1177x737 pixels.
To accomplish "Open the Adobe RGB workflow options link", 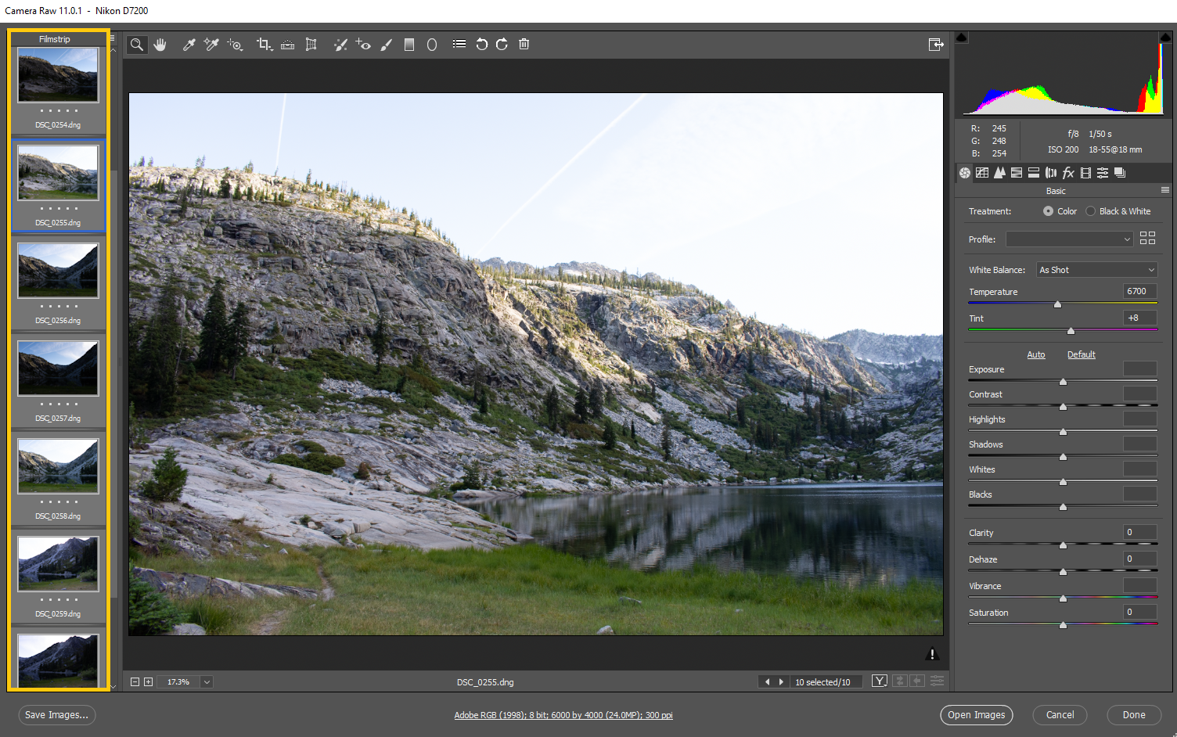I will click(563, 714).
